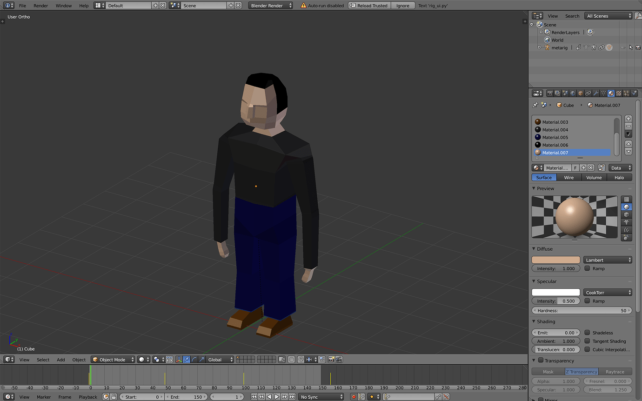
Task: Click the pin icon in the material breadcrumb
Action: [534, 105]
